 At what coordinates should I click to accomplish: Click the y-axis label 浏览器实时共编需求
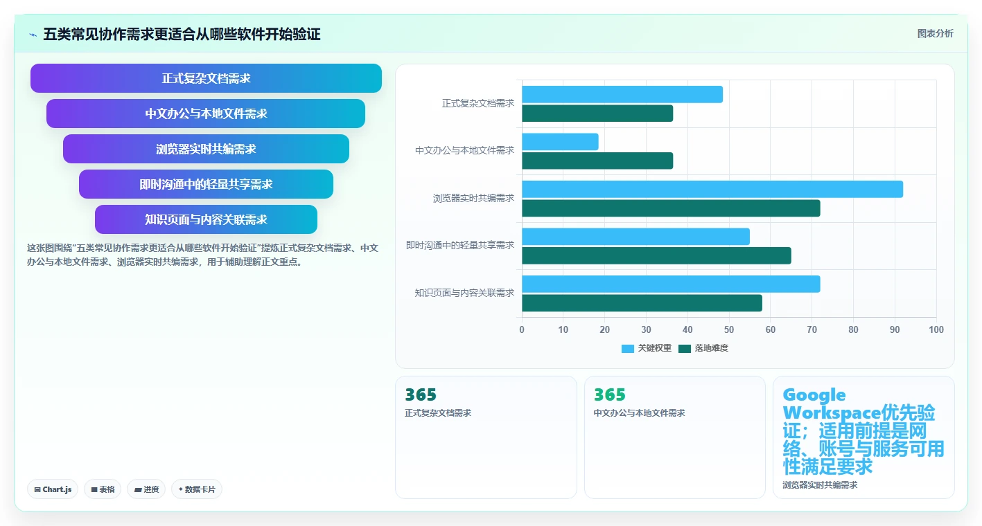[474, 198]
